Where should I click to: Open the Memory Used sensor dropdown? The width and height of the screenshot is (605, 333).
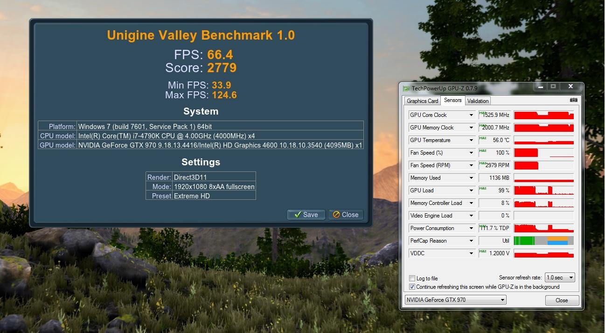[471, 178]
